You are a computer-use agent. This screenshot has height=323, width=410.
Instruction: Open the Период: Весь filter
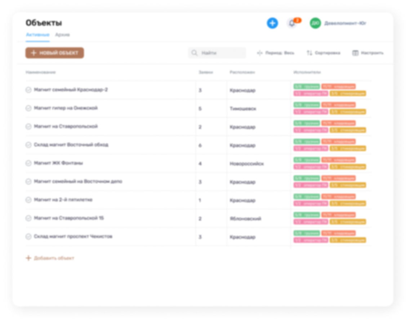[x=276, y=53]
